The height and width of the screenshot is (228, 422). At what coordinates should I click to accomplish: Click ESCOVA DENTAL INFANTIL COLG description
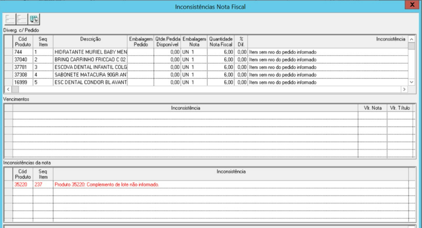point(90,67)
